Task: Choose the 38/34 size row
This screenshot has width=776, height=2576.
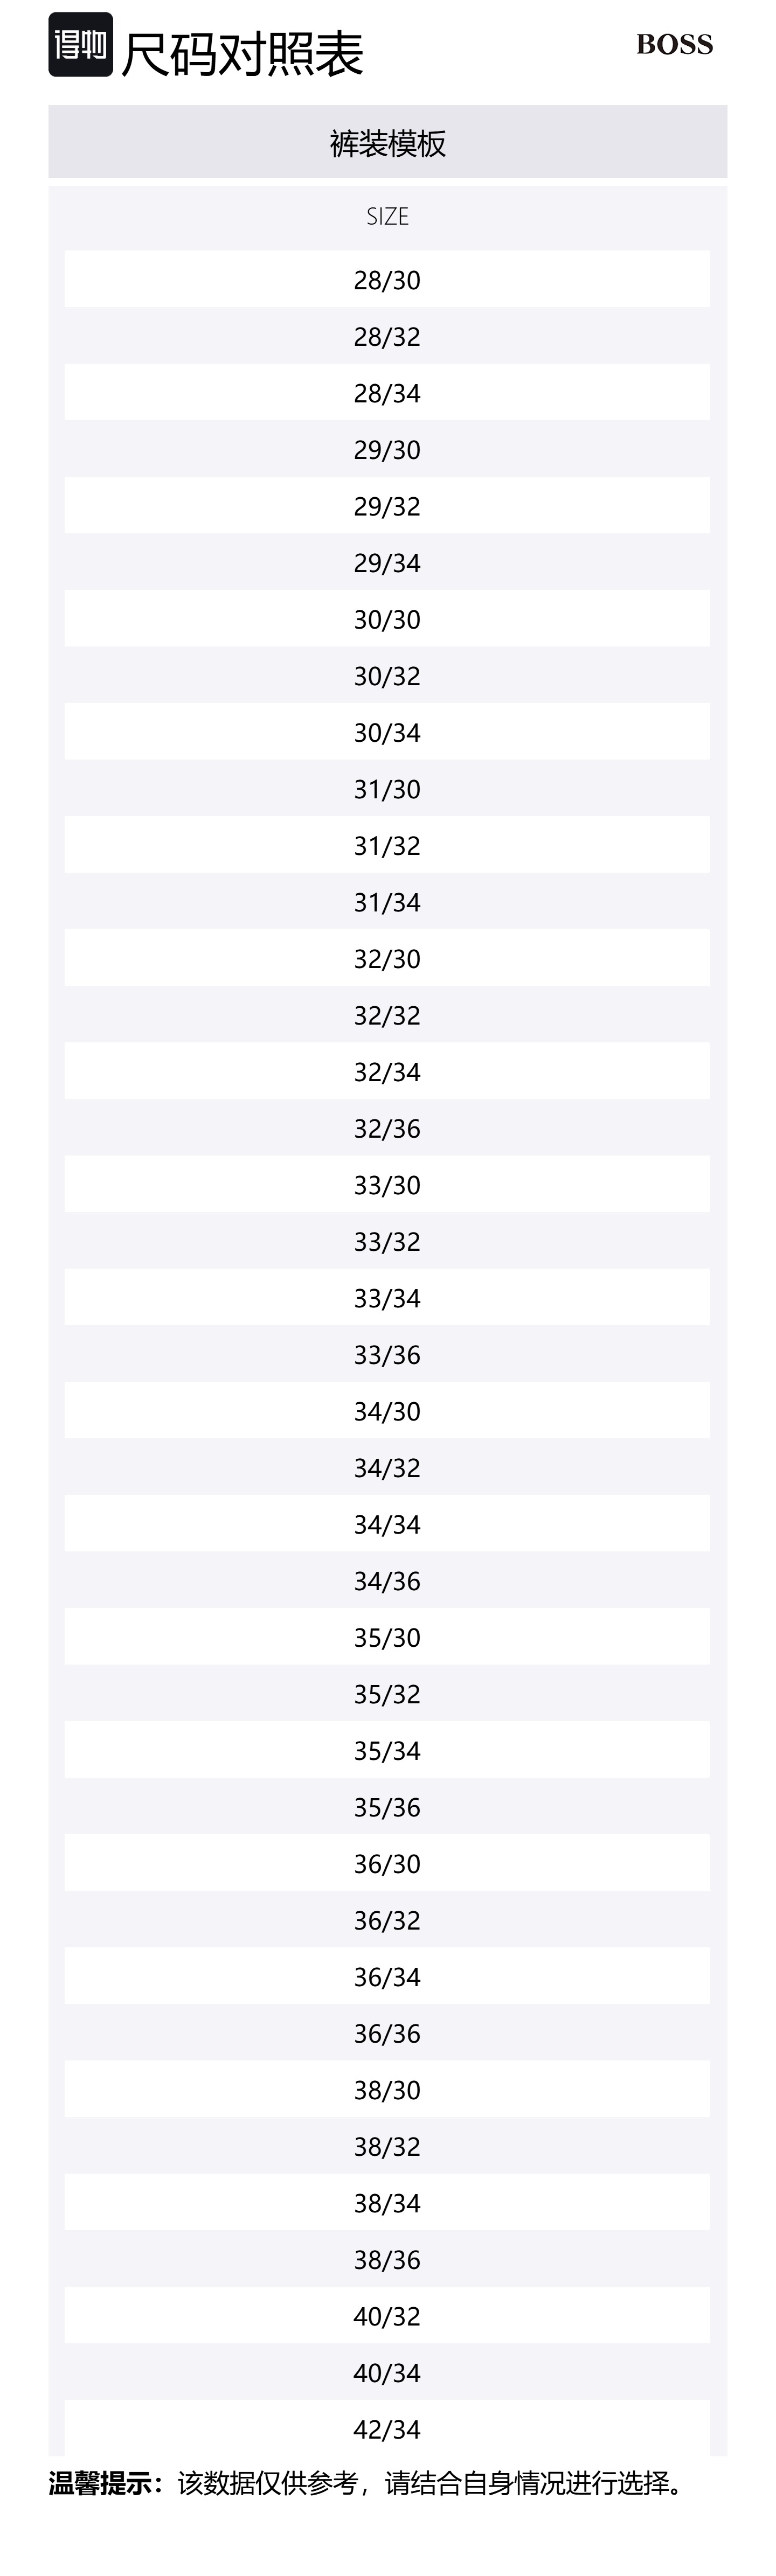Action: [x=387, y=2203]
